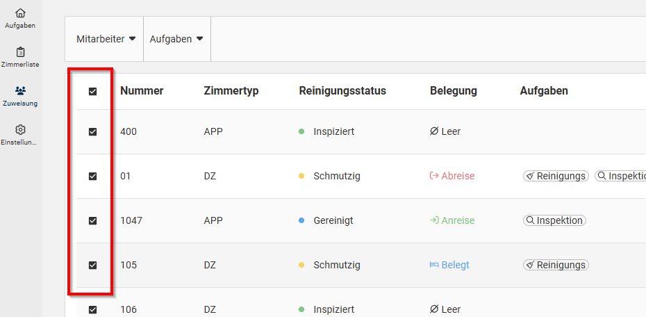
Task: Click the yellow Schmutzig status dot of room 01
Action: [x=301, y=177]
